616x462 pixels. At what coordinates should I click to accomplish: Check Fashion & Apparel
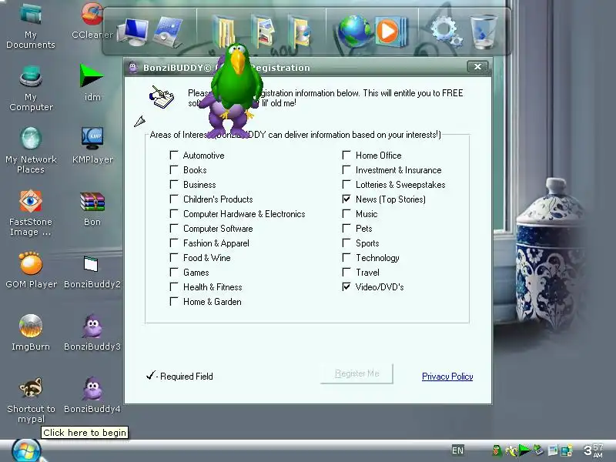pyautogui.click(x=174, y=243)
